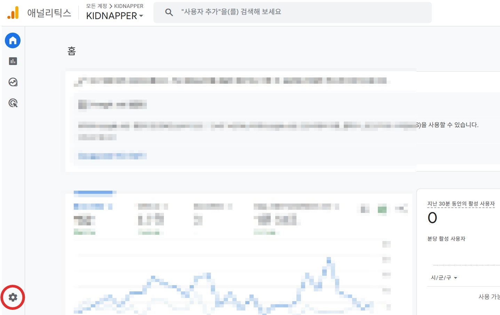The height and width of the screenshot is (315, 500).
Task: Open the chevron next to KIDNAPPER
Action: pos(141,16)
